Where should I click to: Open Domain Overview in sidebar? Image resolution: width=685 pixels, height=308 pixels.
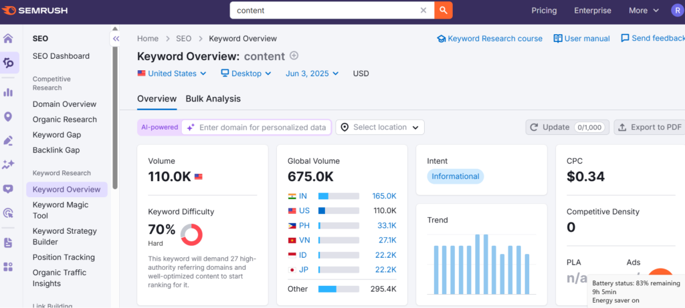click(x=65, y=104)
